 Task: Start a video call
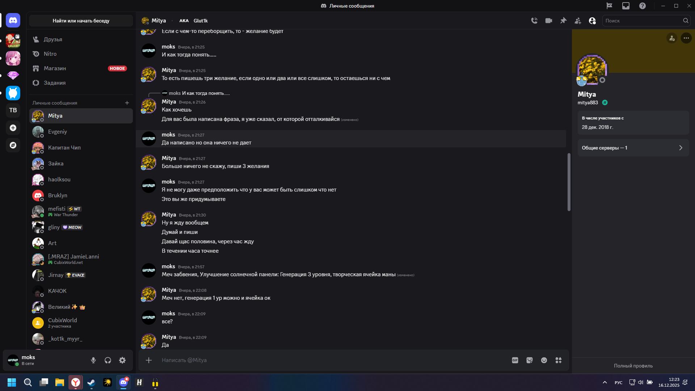point(549,21)
